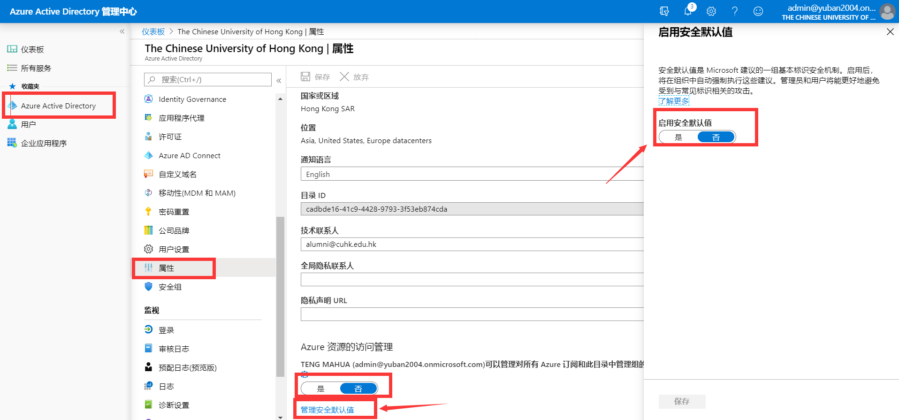Click the feedback smiley face icon
This screenshot has height=420, width=899.
758,11
